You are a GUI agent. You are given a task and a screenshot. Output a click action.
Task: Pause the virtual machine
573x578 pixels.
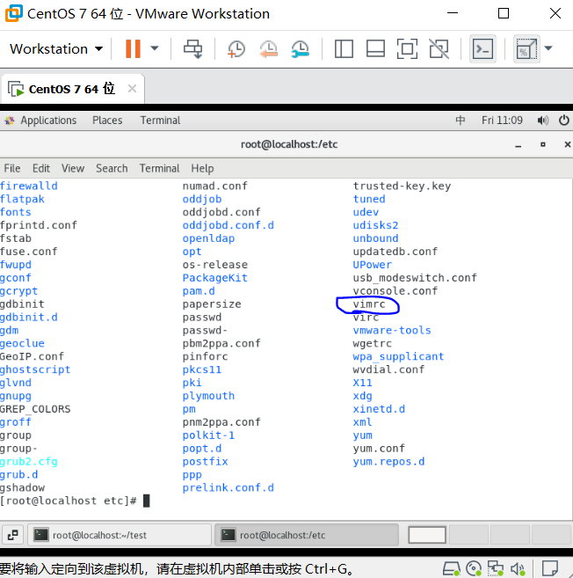coord(133,48)
